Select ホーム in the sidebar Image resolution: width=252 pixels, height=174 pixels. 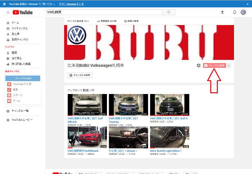15,23
